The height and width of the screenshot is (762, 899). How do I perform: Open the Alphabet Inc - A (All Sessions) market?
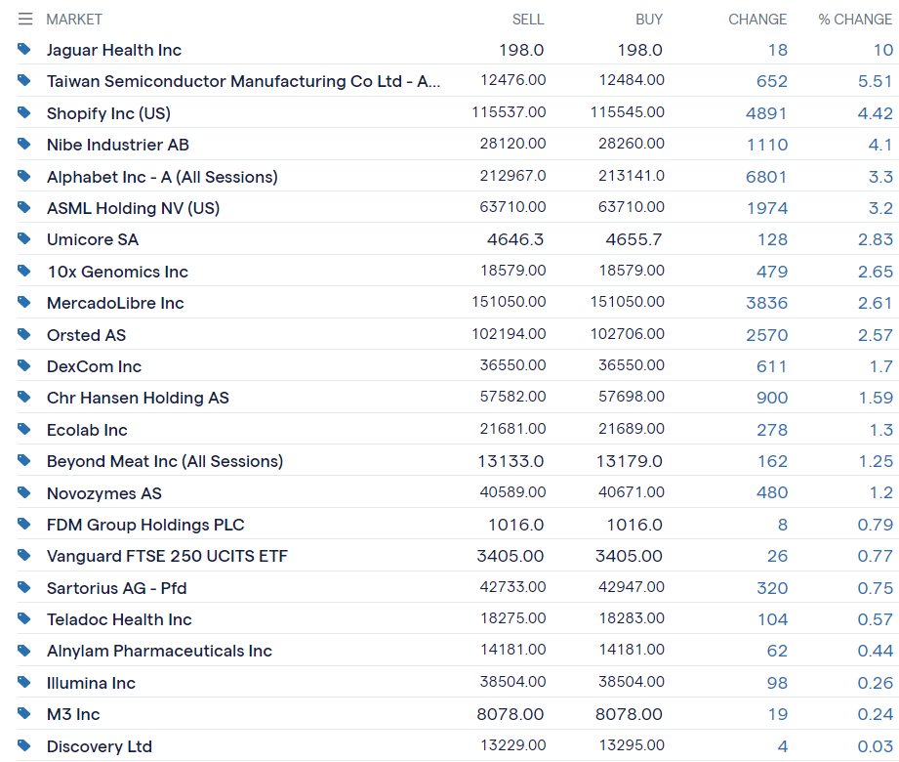[162, 177]
